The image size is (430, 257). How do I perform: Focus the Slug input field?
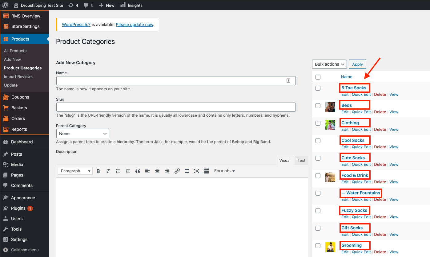coord(176,107)
